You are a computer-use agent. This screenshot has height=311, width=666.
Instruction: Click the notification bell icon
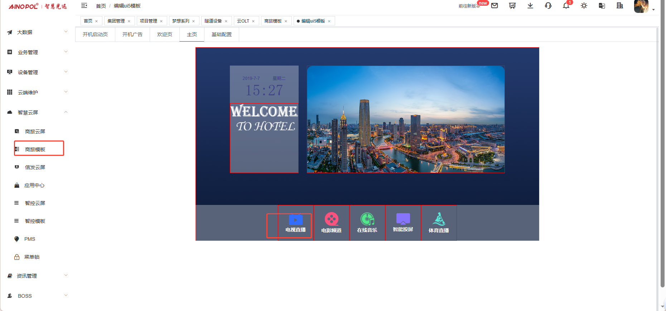566,6
